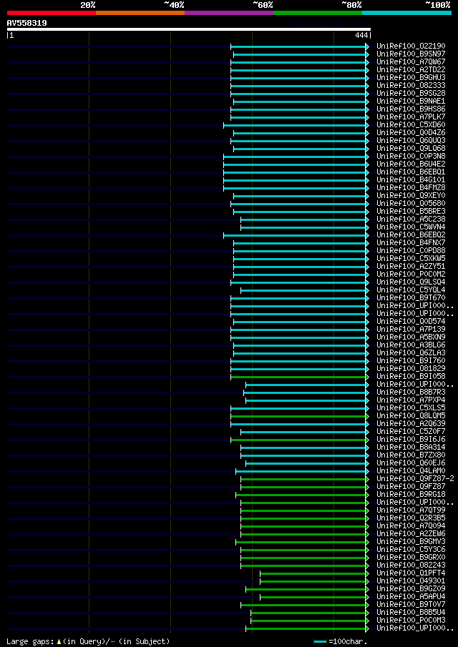The image size is (458, 647).
Task: Select the UniRef100_C0P3N8 hit label
Action: pyautogui.click(x=411, y=156)
